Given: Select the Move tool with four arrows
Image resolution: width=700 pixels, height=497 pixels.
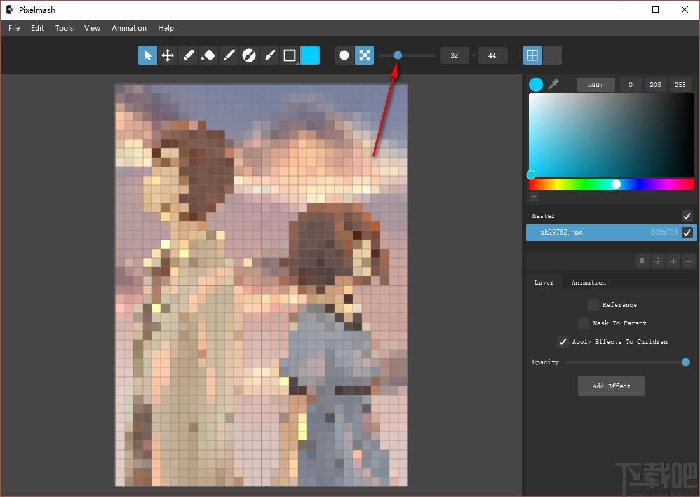Looking at the screenshot, I should pyautogui.click(x=168, y=55).
